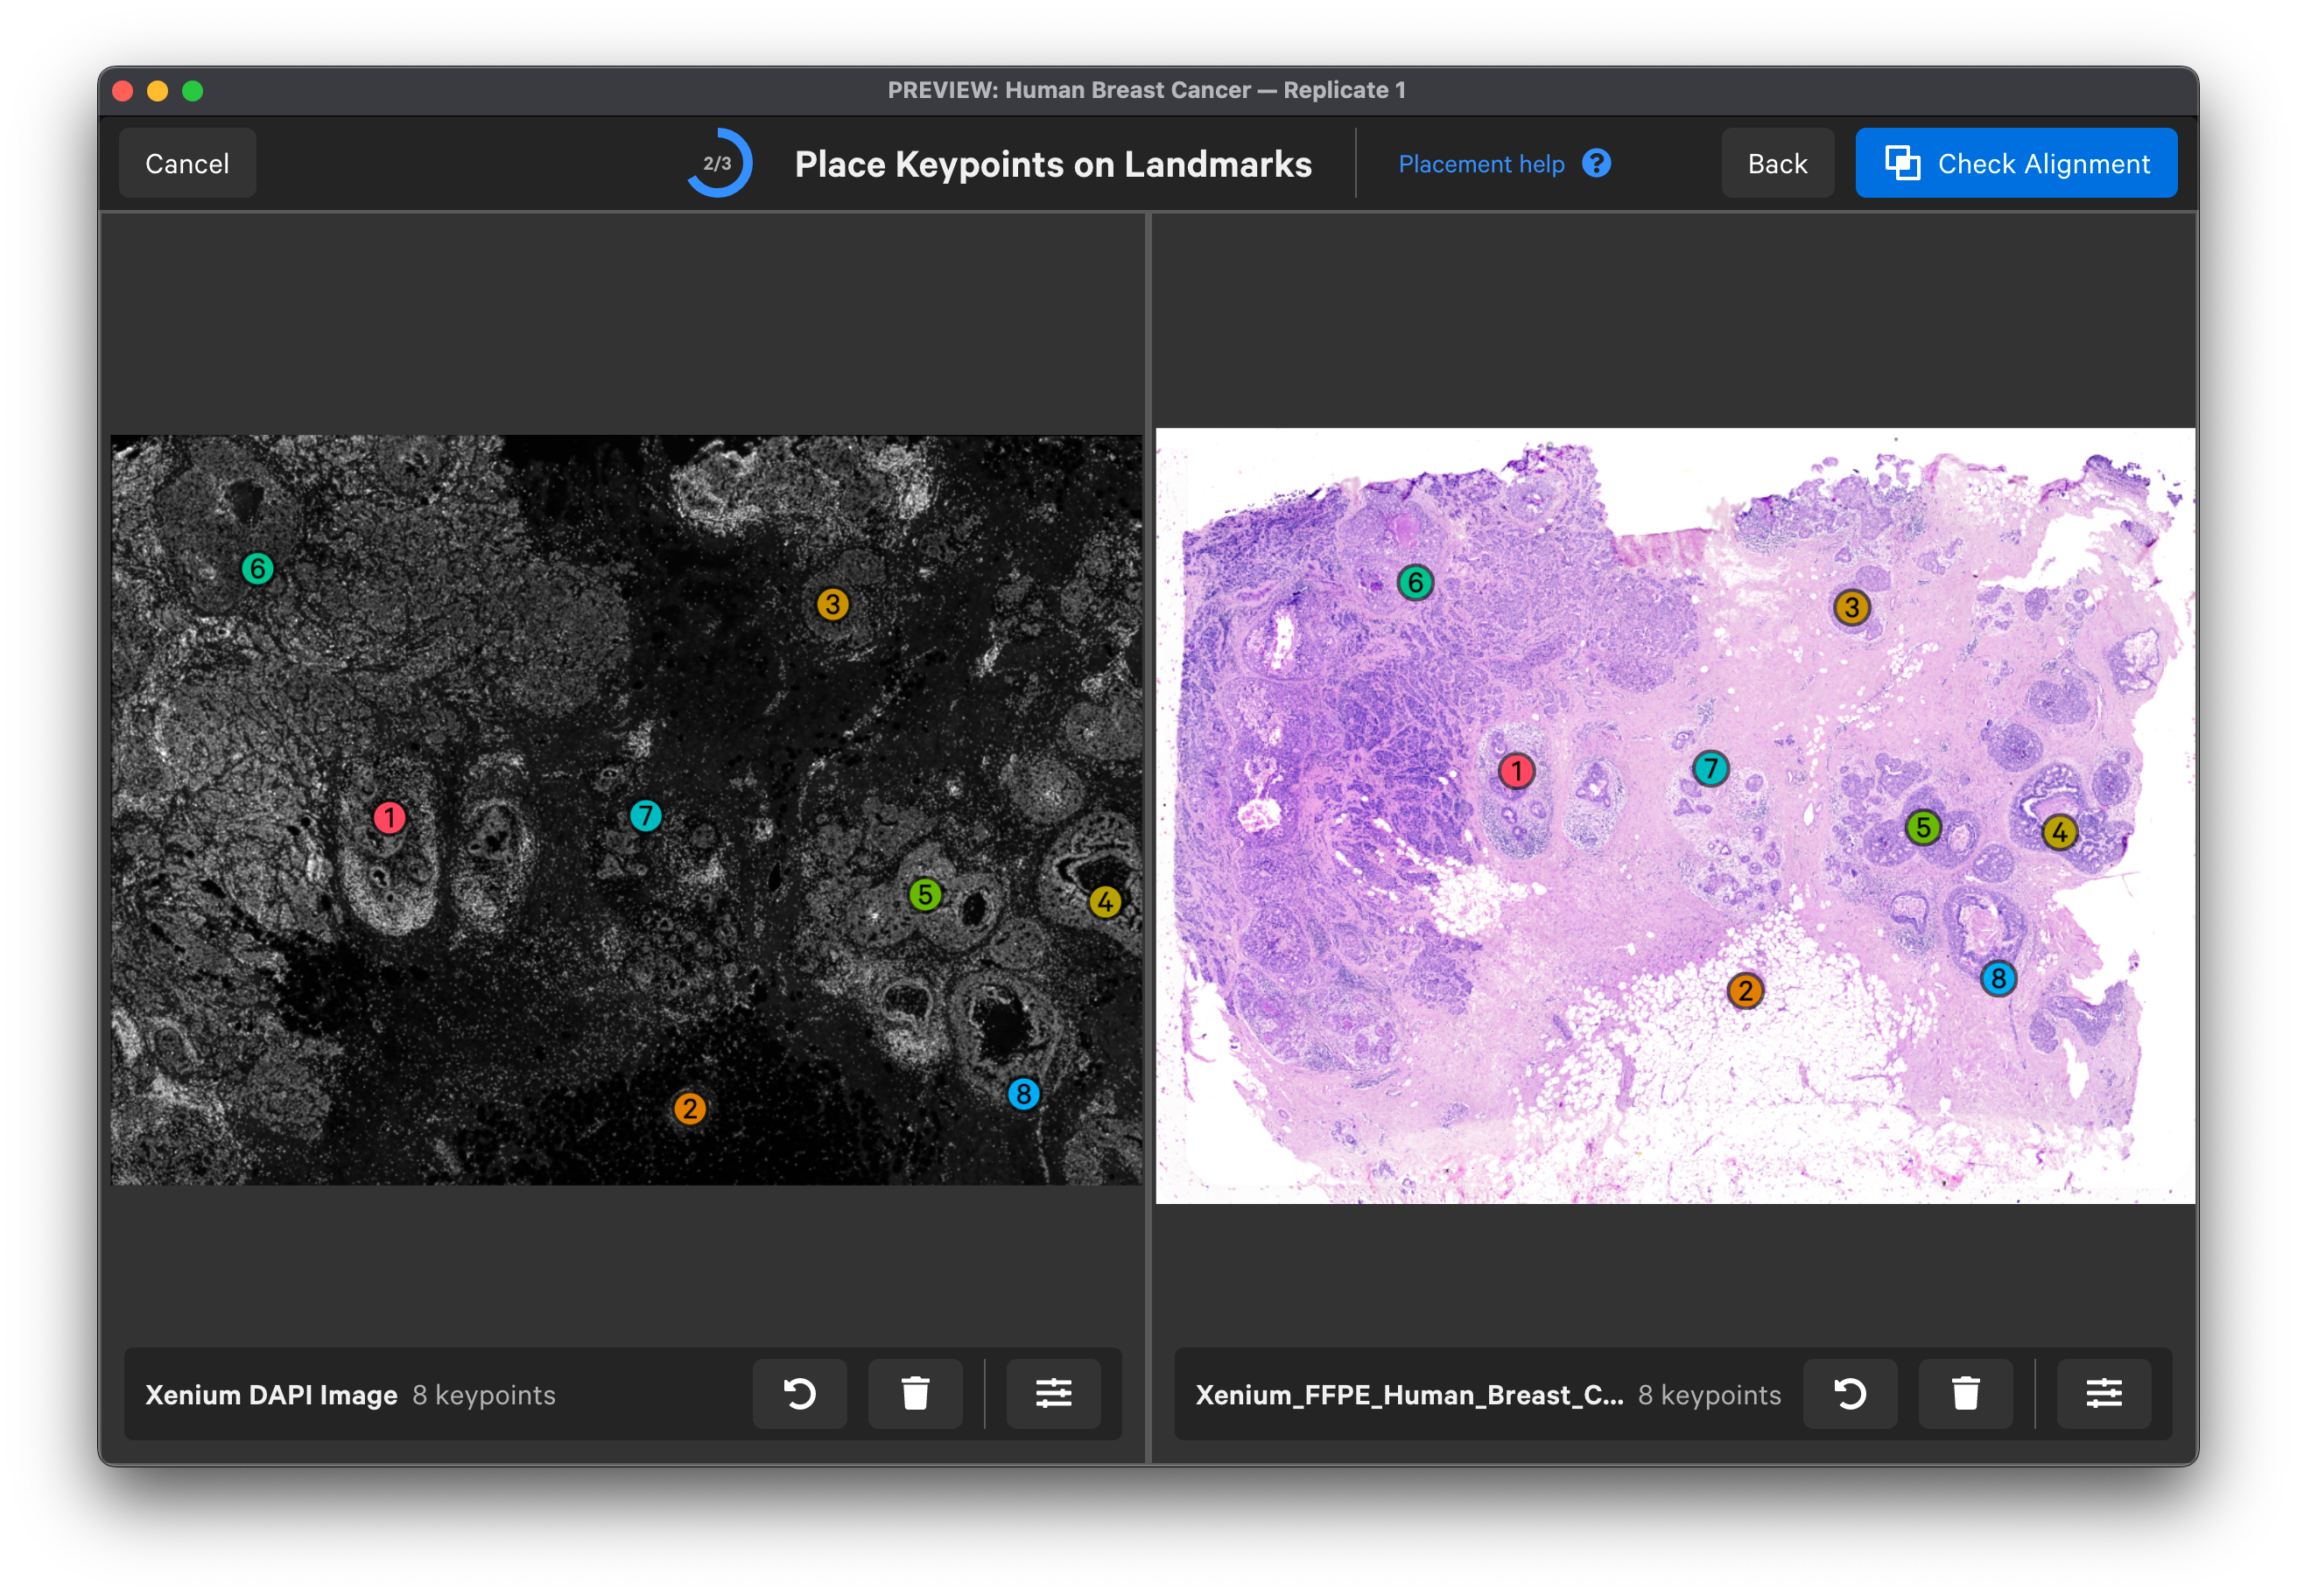Select keypoint 6 on DAPI image
This screenshot has height=1596, width=2297.
(257, 569)
